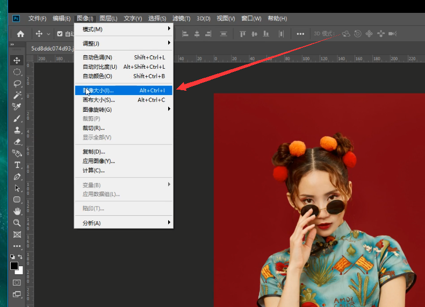Change screen mode icon at toolbox bottom
Viewport: 425px width, 307px height.
(17, 294)
